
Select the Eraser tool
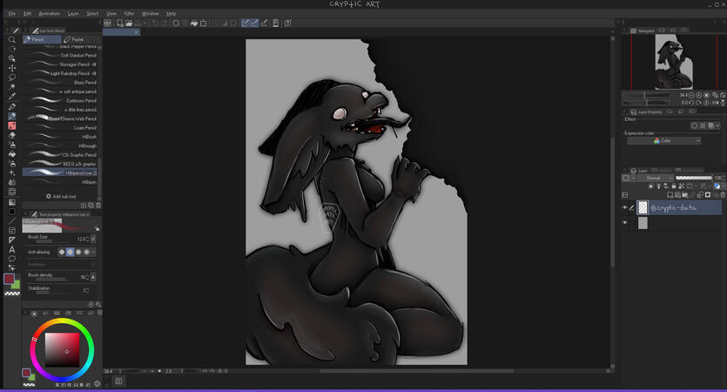(11, 135)
